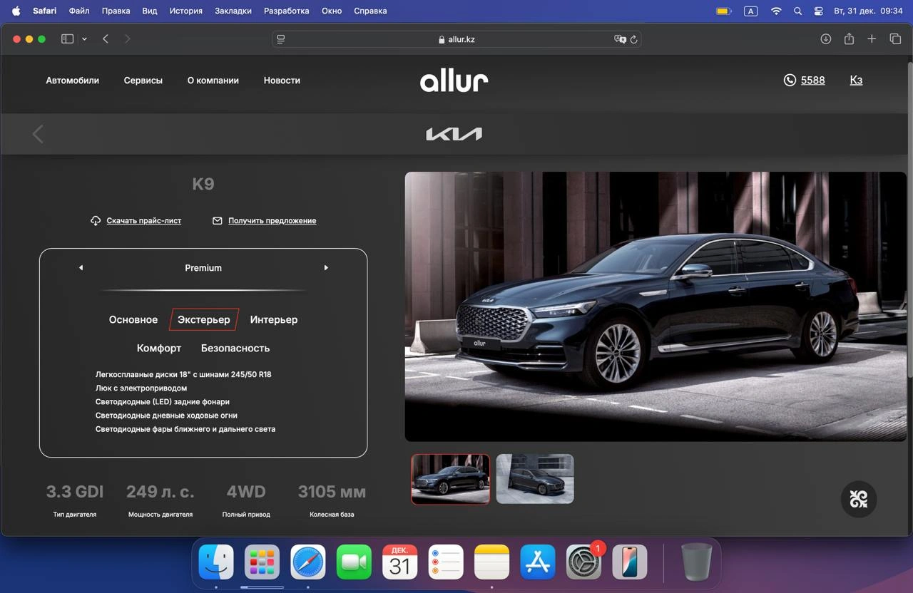Image resolution: width=913 pixels, height=593 pixels.
Task: Open the Новости page
Action: [282, 81]
